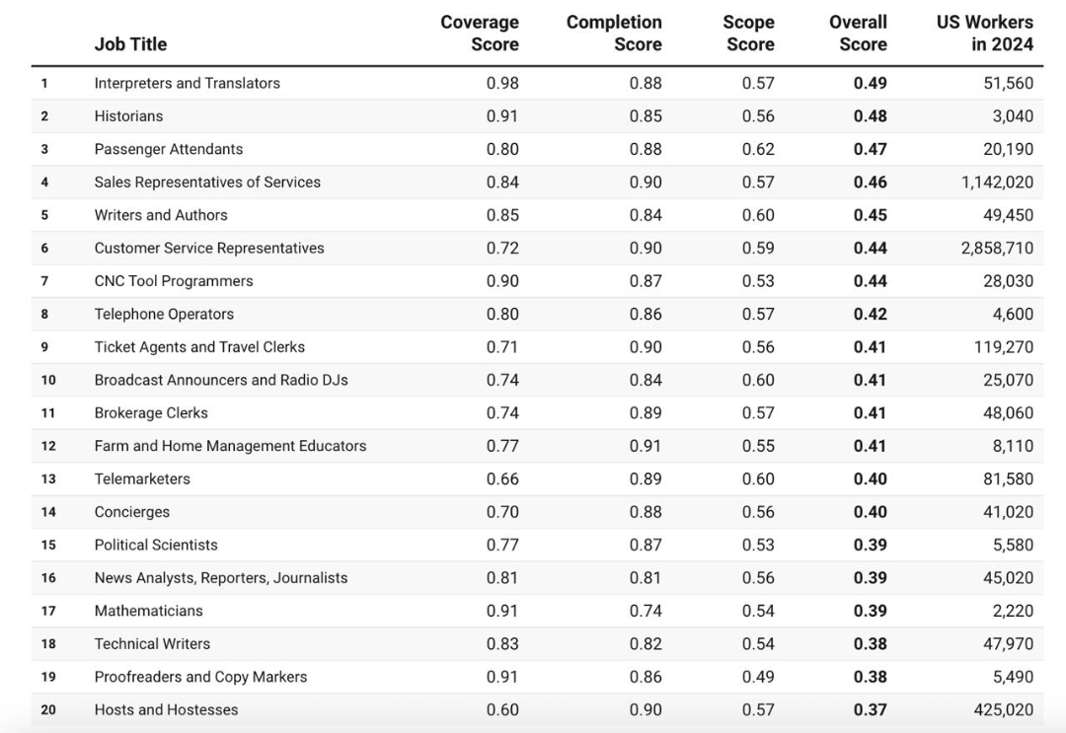Sort by Coverage Score column header

point(480,34)
